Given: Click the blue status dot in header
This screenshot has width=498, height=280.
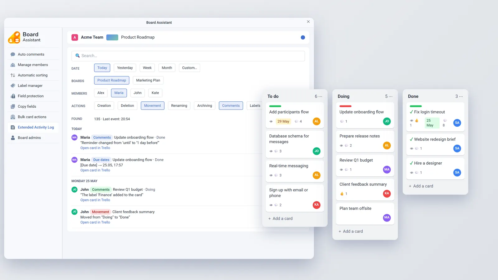Looking at the screenshot, I should coord(303,37).
